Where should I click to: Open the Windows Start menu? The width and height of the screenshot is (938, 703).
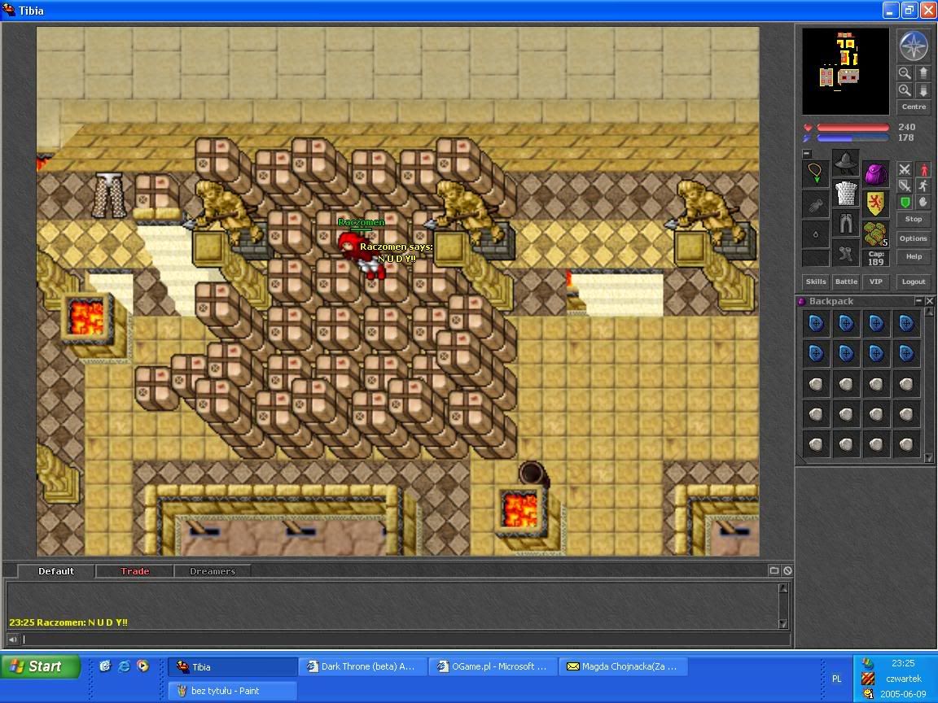41,666
